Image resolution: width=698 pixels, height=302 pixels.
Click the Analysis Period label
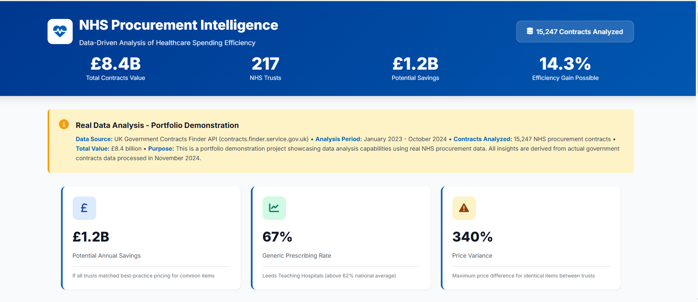[x=339, y=139]
